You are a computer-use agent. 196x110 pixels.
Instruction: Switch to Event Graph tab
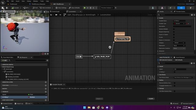click(x=56, y=12)
